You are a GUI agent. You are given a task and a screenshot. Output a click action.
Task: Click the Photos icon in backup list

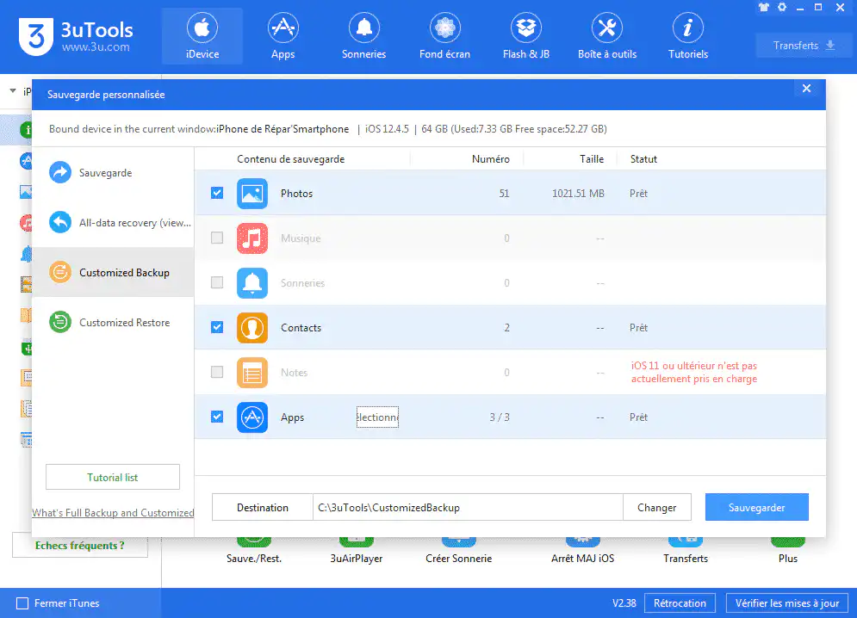252,194
